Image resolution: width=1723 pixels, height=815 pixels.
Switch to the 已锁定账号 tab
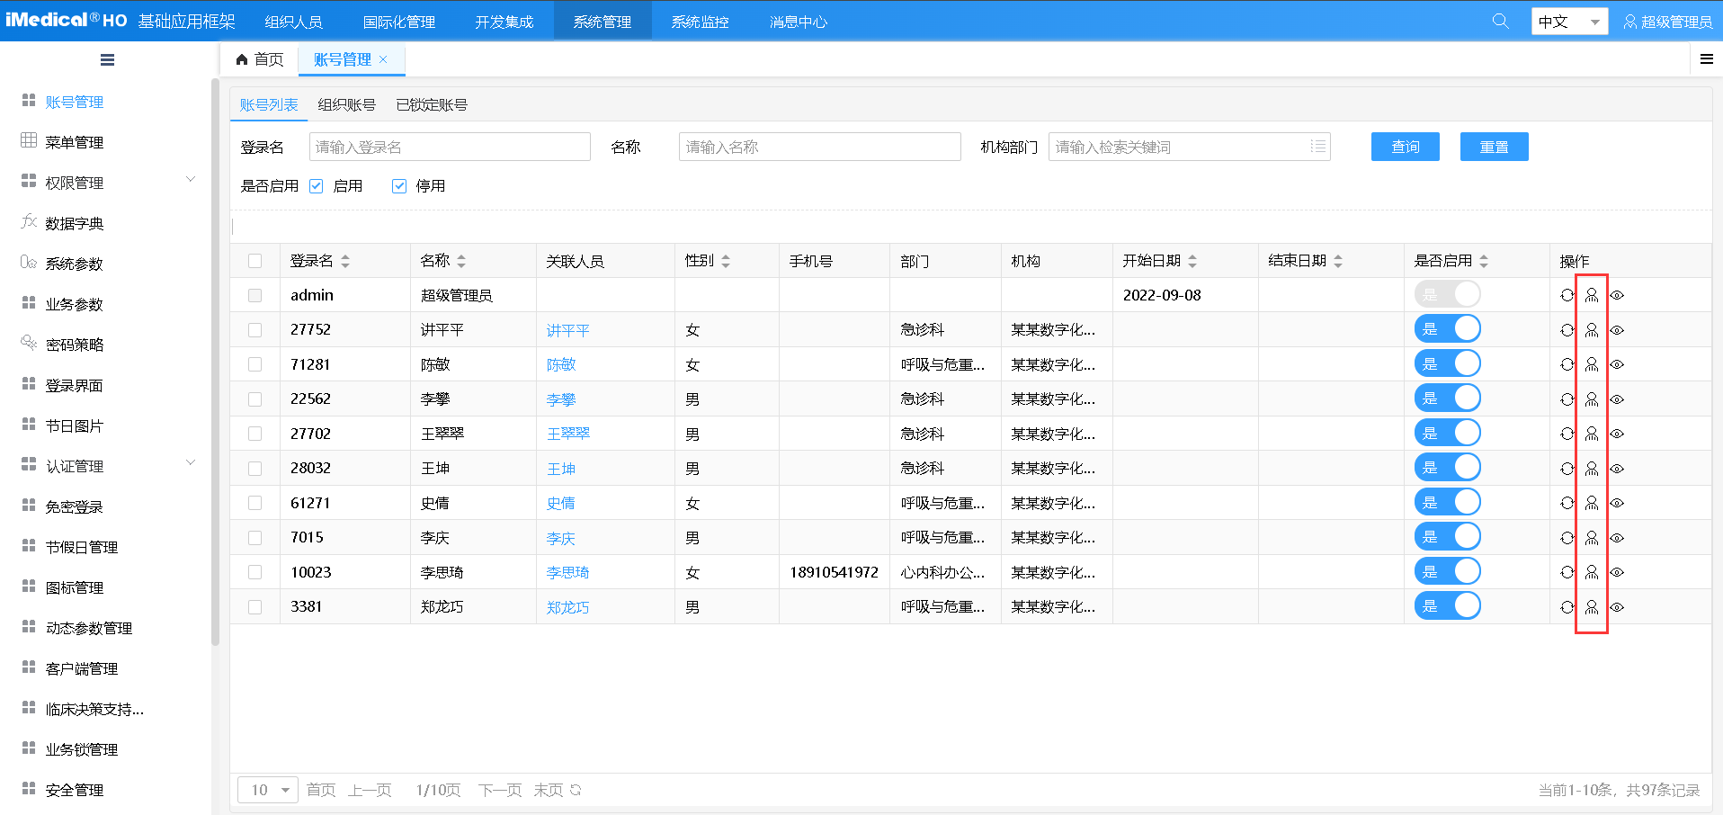click(431, 104)
